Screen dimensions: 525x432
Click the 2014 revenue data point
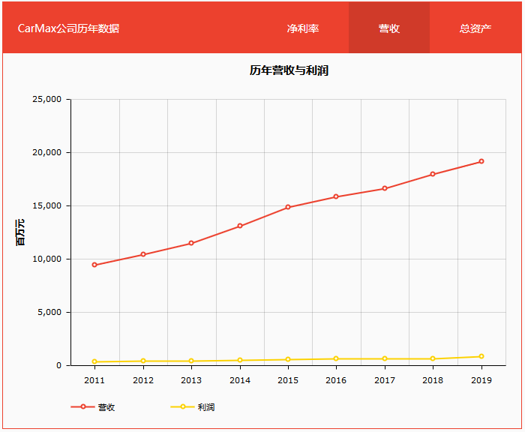tap(240, 226)
